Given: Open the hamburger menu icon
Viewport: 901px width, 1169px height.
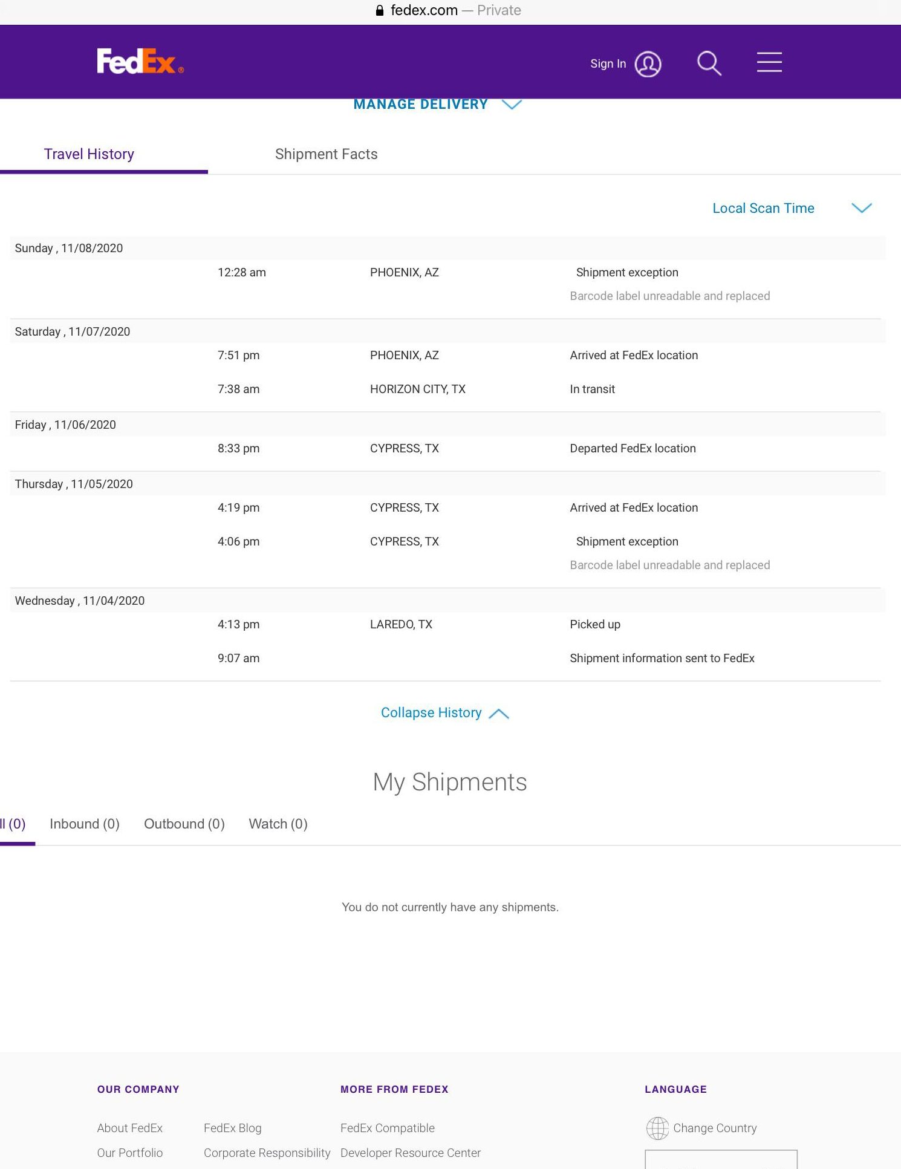Looking at the screenshot, I should [769, 62].
